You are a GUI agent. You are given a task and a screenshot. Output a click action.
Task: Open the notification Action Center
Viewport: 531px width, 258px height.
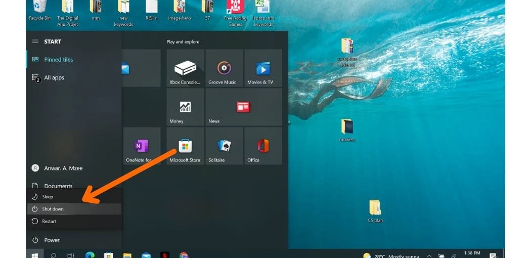click(493, 255)
